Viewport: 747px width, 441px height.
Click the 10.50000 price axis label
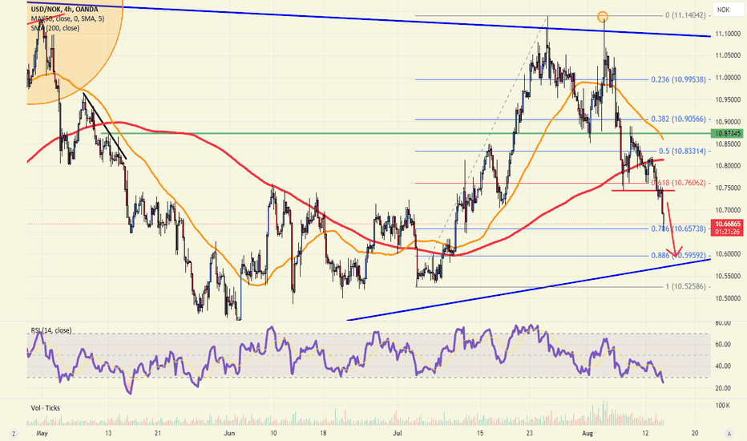coord(728,298)
